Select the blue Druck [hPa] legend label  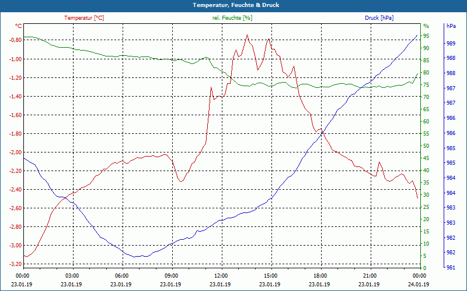coord(379,18)
